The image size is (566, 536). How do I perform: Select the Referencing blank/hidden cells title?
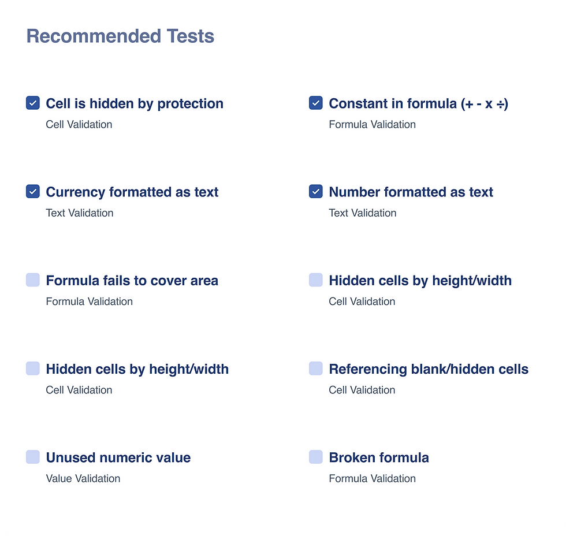429,369
